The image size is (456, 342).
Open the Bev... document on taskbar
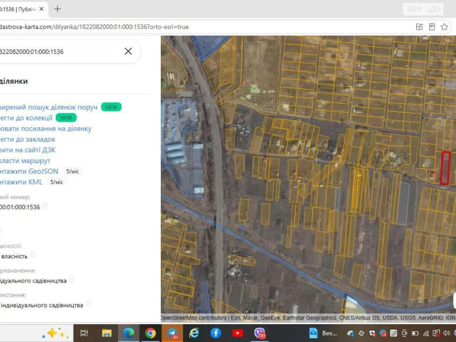[x=323, y=333]
